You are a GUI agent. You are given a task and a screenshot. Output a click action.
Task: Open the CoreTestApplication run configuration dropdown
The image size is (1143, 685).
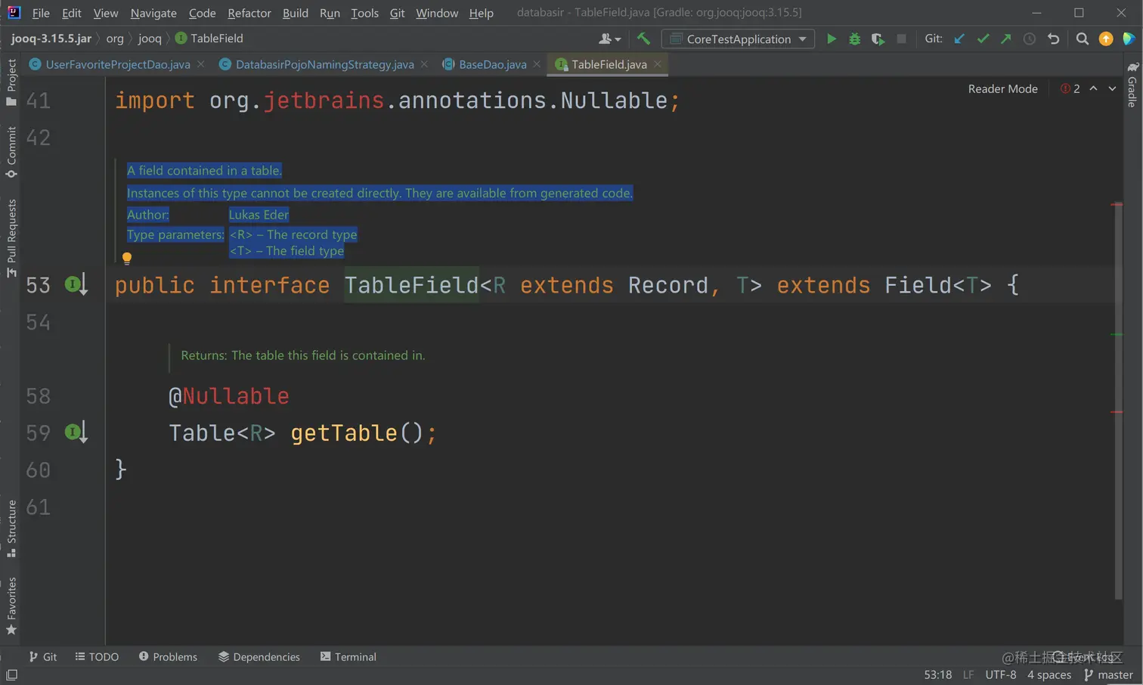738,39
